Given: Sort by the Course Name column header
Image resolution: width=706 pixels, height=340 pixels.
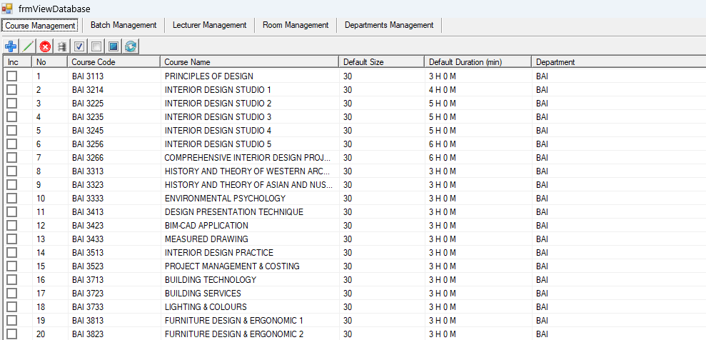Looking at the screenshot, I should 249,62.
